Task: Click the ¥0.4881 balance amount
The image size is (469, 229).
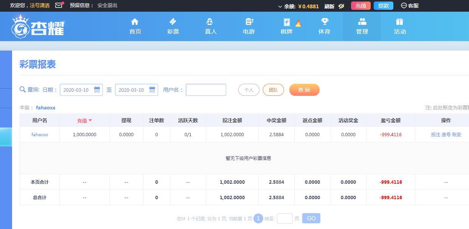Action: pos(309,6)
